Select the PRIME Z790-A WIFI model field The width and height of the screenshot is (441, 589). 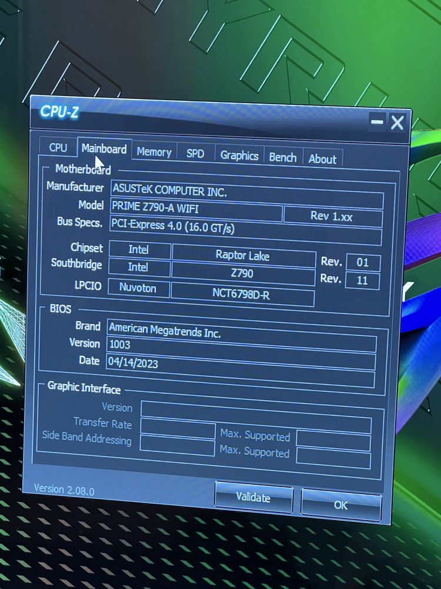click(196, 210)
